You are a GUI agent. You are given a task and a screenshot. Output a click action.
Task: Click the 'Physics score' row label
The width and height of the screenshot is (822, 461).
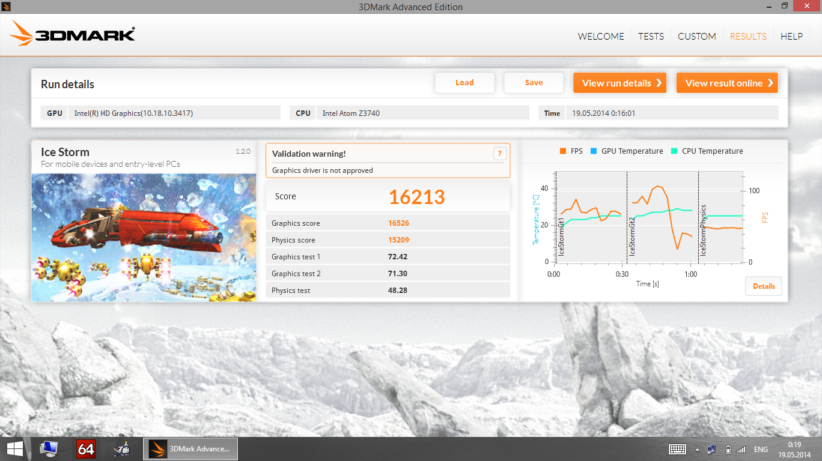pos(293,240)
